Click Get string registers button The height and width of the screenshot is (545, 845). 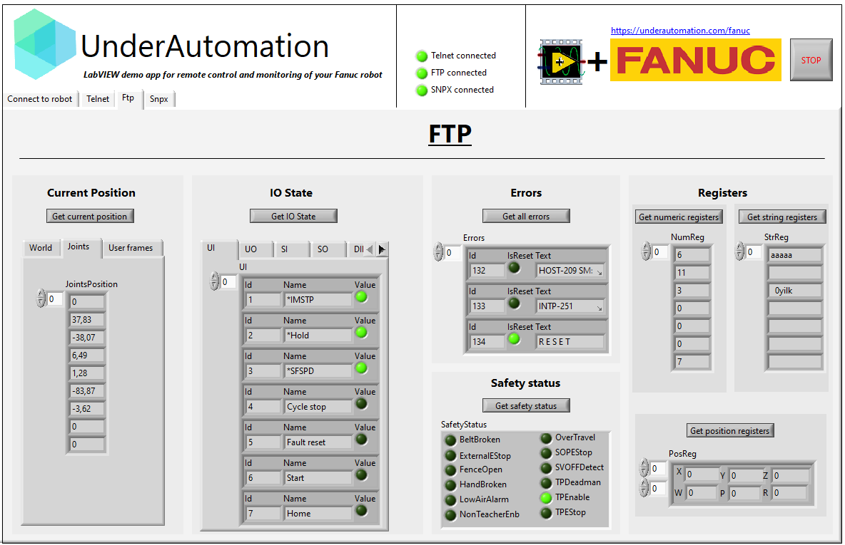pyautogui.click(x=782, y=217)
